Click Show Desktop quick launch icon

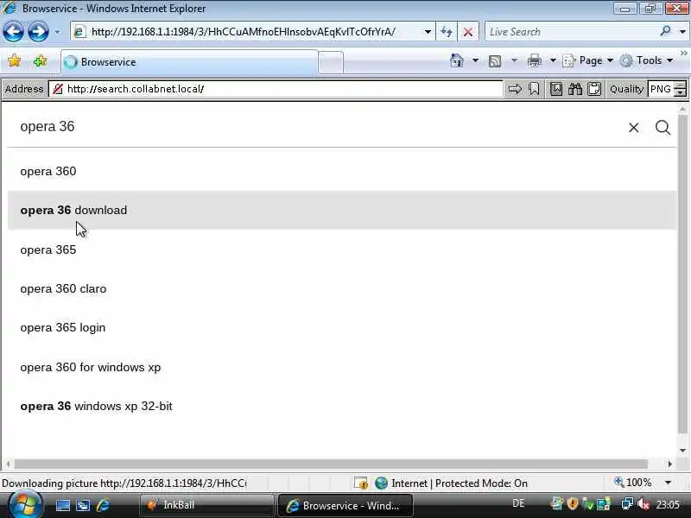point(62,505)
